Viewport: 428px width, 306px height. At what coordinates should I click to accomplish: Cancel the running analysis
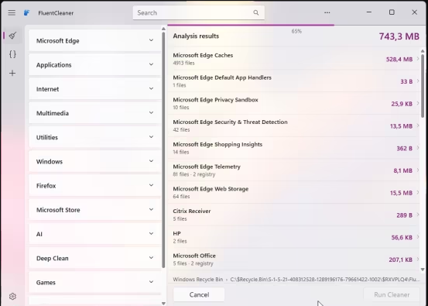(199, 294)
